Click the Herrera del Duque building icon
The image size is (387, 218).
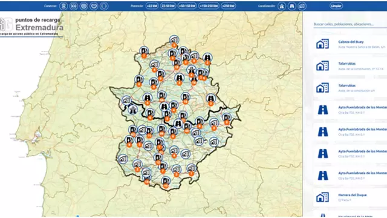(322, 197)
